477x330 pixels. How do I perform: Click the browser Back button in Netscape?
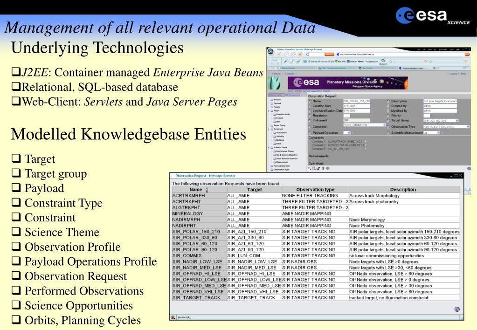point(279,54)
